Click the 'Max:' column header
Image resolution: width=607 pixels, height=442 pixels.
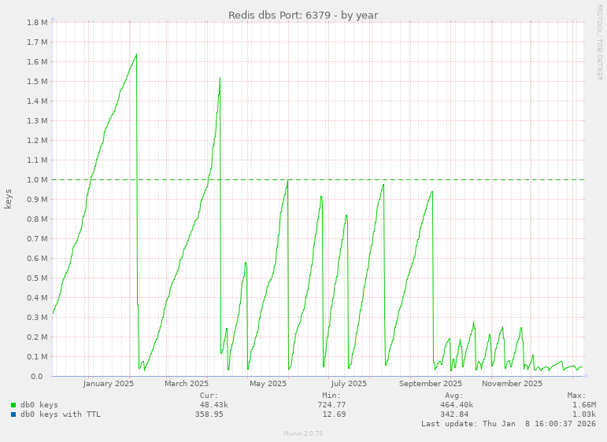click(577, 396)
